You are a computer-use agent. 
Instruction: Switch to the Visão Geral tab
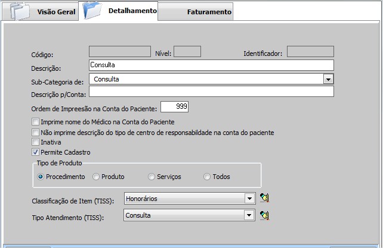(41, 12)
